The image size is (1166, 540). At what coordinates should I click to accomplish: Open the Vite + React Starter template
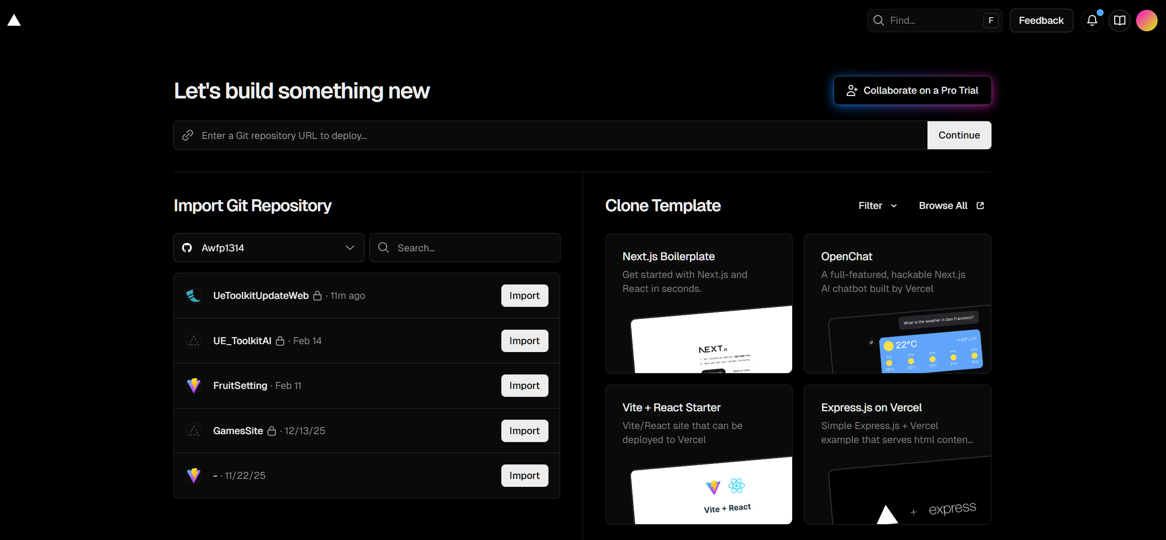tap(699, 455)
